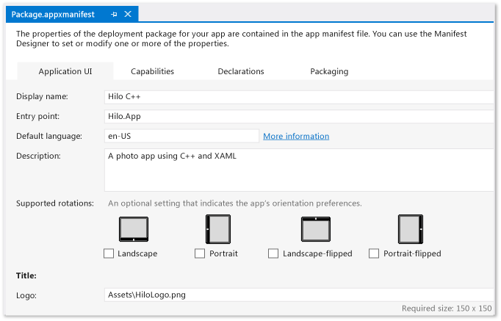The height and width of the screenshot is (321, 501).
Task: Open the More information link
Action: (x=296, y=136)
